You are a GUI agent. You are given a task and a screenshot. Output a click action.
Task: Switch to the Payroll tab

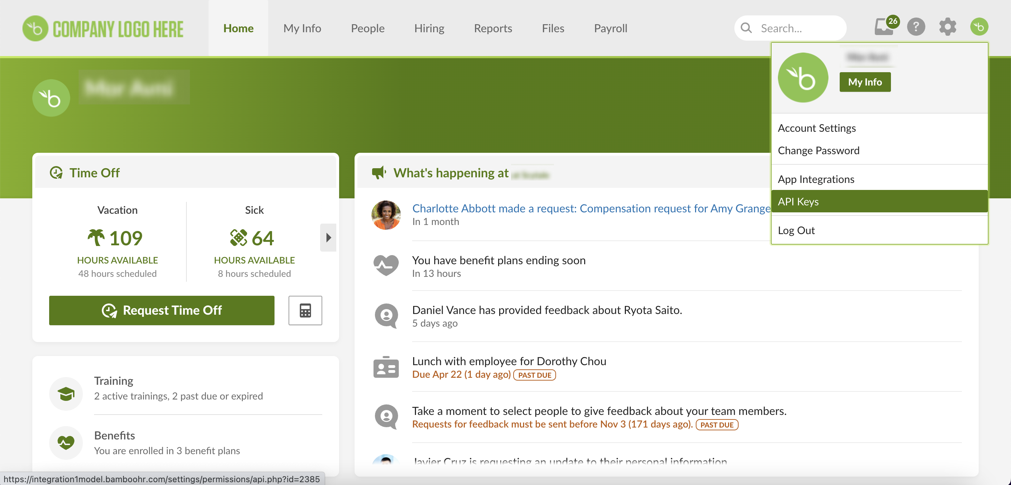coord(610,28)
